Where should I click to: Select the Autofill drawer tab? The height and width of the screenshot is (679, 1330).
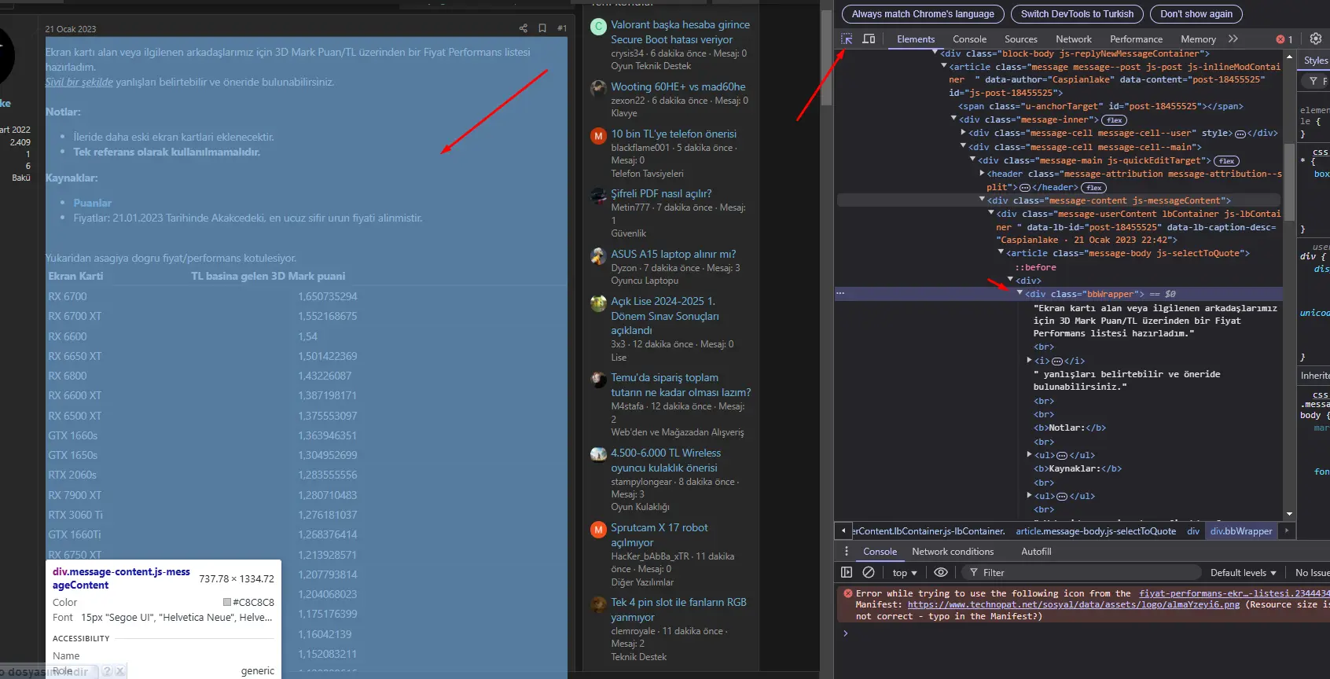[1036, 552]
